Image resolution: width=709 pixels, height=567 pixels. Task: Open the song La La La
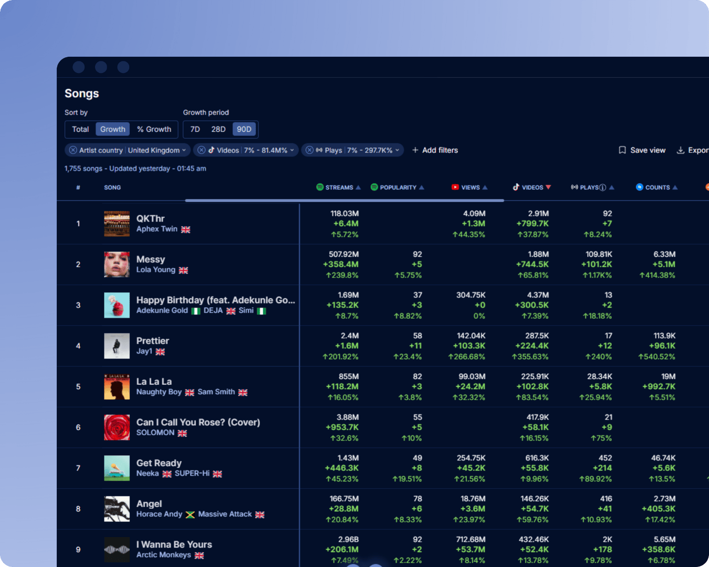click(x=154, y=382)
